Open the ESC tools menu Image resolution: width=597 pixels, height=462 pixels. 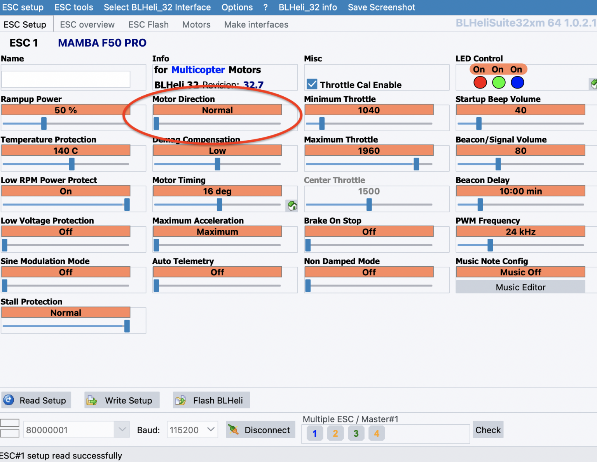74,7
